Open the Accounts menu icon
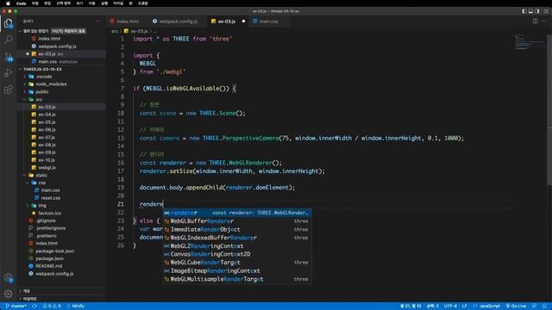552x310 pixels. [x=8, y=277]
